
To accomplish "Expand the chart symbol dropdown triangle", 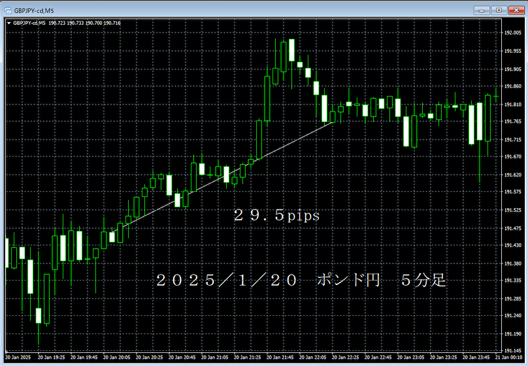I will [8, 23].
